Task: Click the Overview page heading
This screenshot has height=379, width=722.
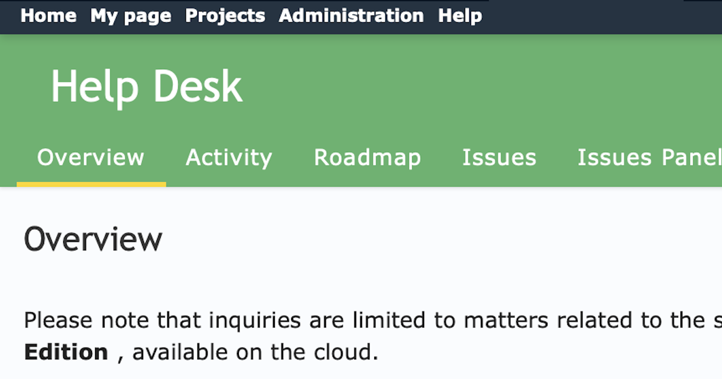Action: point(93,239)
